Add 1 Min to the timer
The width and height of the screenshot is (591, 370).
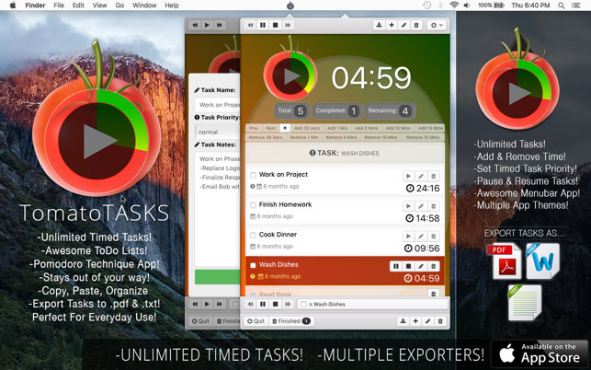[x=337, y=128]
